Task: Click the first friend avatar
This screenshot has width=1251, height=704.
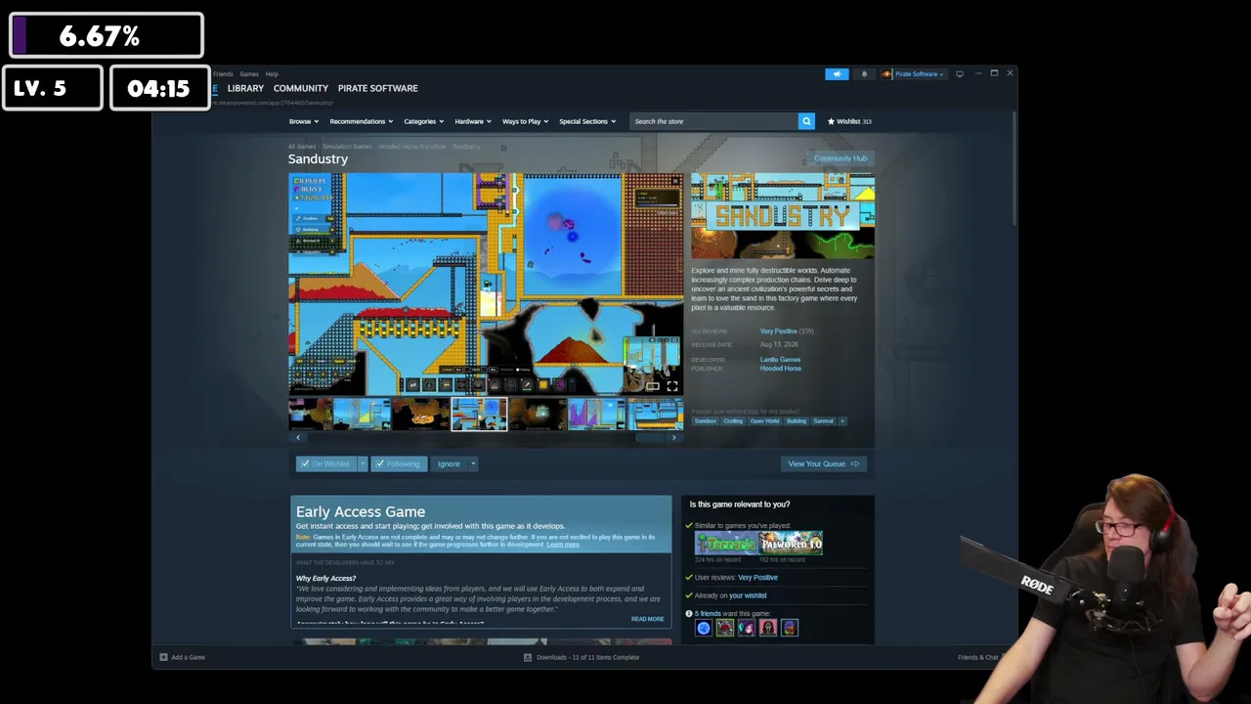Action: 703,628
